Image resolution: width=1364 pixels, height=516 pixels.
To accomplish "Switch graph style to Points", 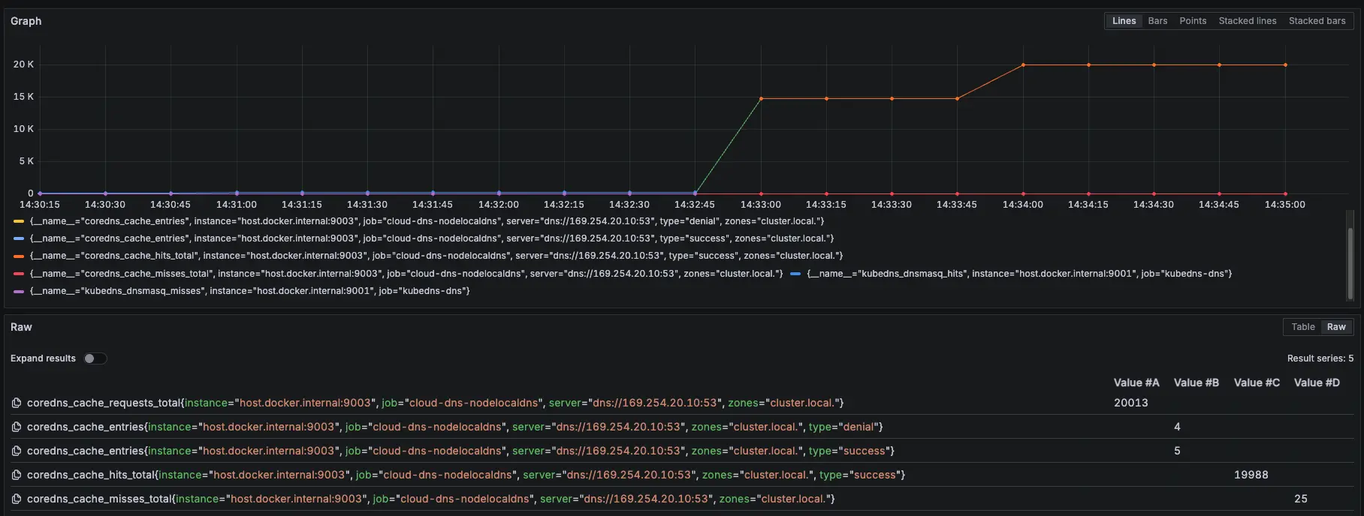I will pos(1193,21).
